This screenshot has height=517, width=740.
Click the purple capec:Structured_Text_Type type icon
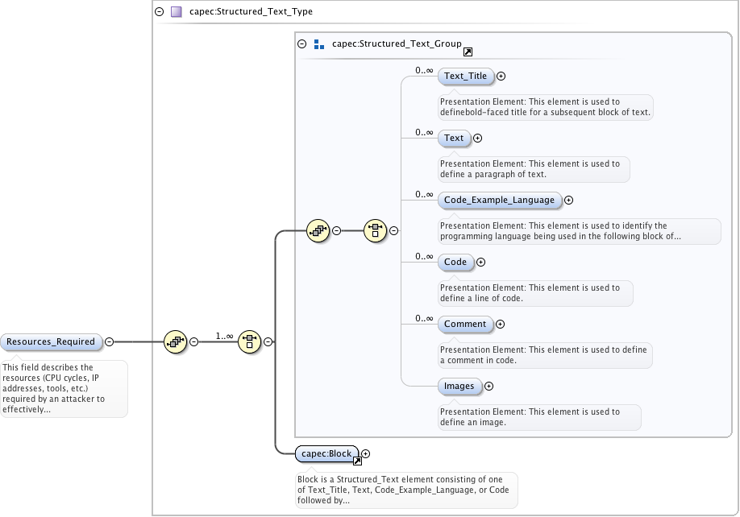pos(176,12)
